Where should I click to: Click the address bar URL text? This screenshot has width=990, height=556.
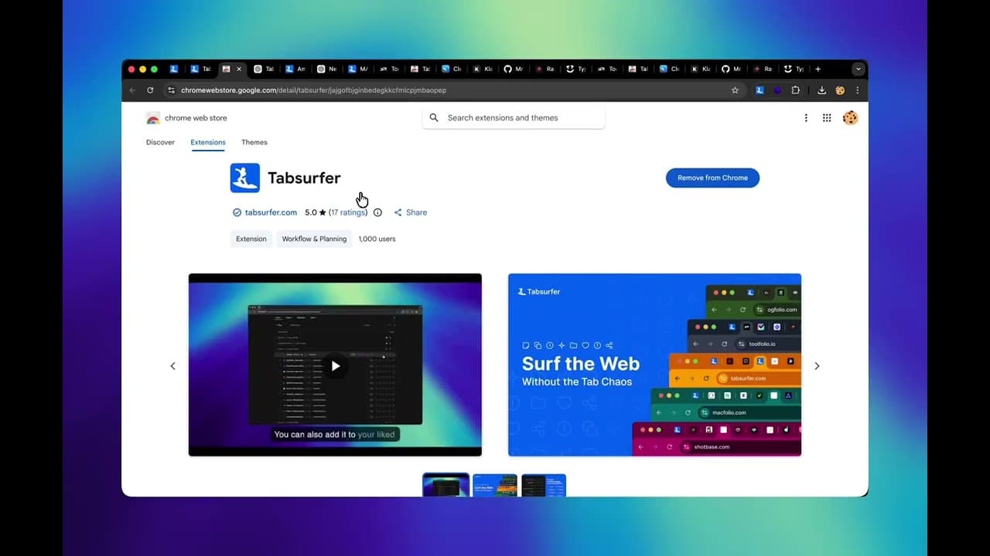point(313,90)
